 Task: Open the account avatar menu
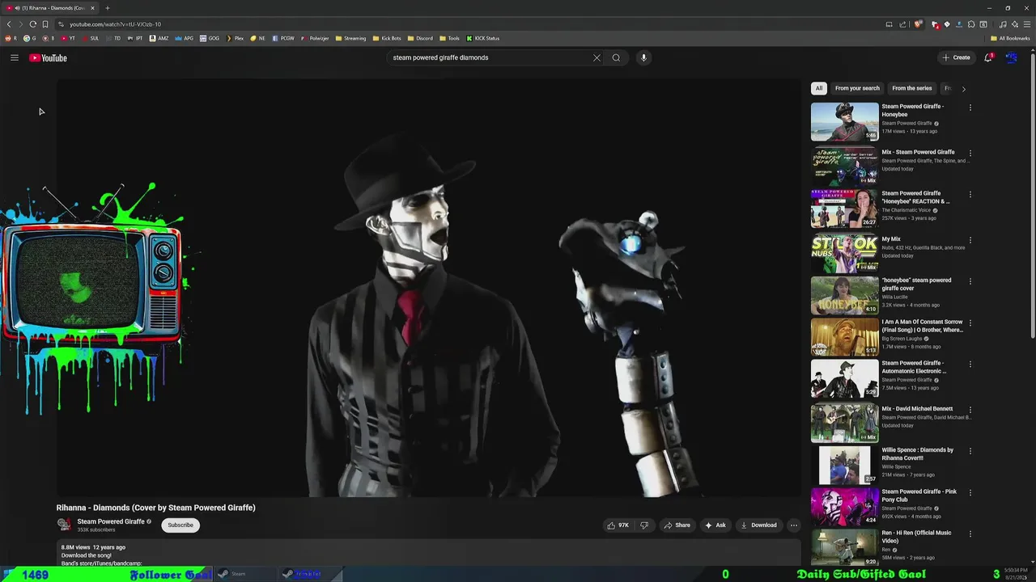coord(1011,57)
